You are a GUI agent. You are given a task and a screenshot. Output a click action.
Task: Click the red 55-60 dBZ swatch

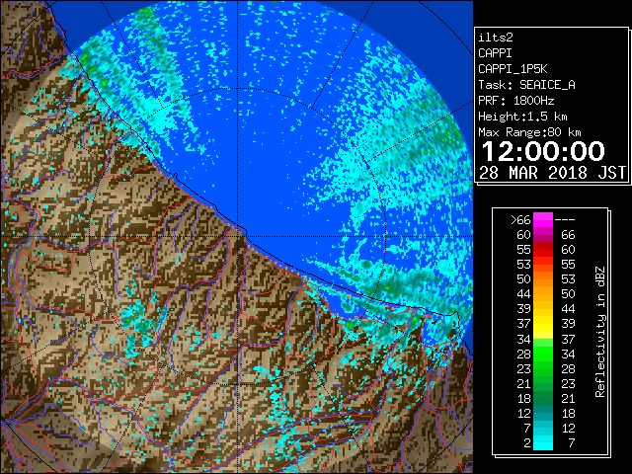(543, 249)
